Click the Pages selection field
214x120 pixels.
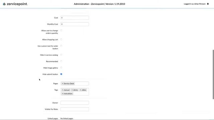[x=75, y=84]
